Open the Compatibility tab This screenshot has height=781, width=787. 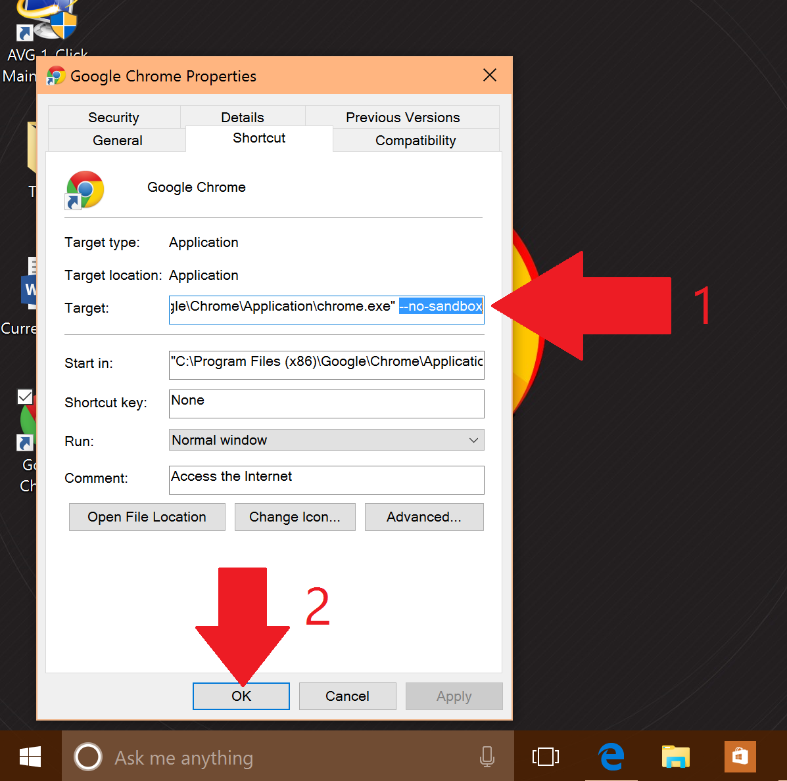click(416, 141)
